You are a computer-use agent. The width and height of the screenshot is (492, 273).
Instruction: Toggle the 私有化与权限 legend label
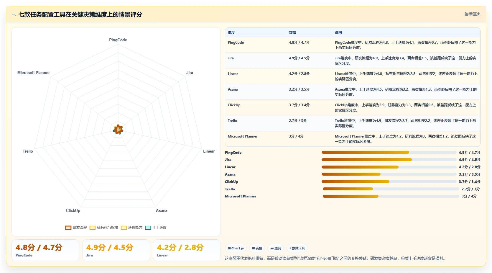coord(108,228)
